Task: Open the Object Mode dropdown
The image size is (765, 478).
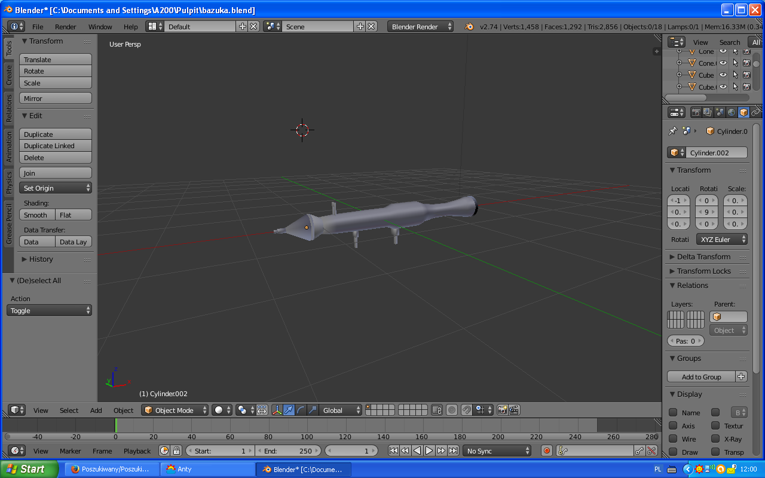Action: pyautogui.click(x=175, y=410)
